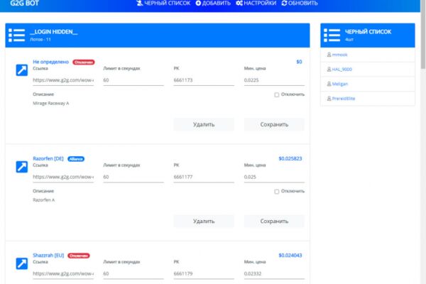Screen dimensions: 426x284
Task: Click Сохранить for the Mirage Raceway A lot
Action: click(x=274, y=124)
